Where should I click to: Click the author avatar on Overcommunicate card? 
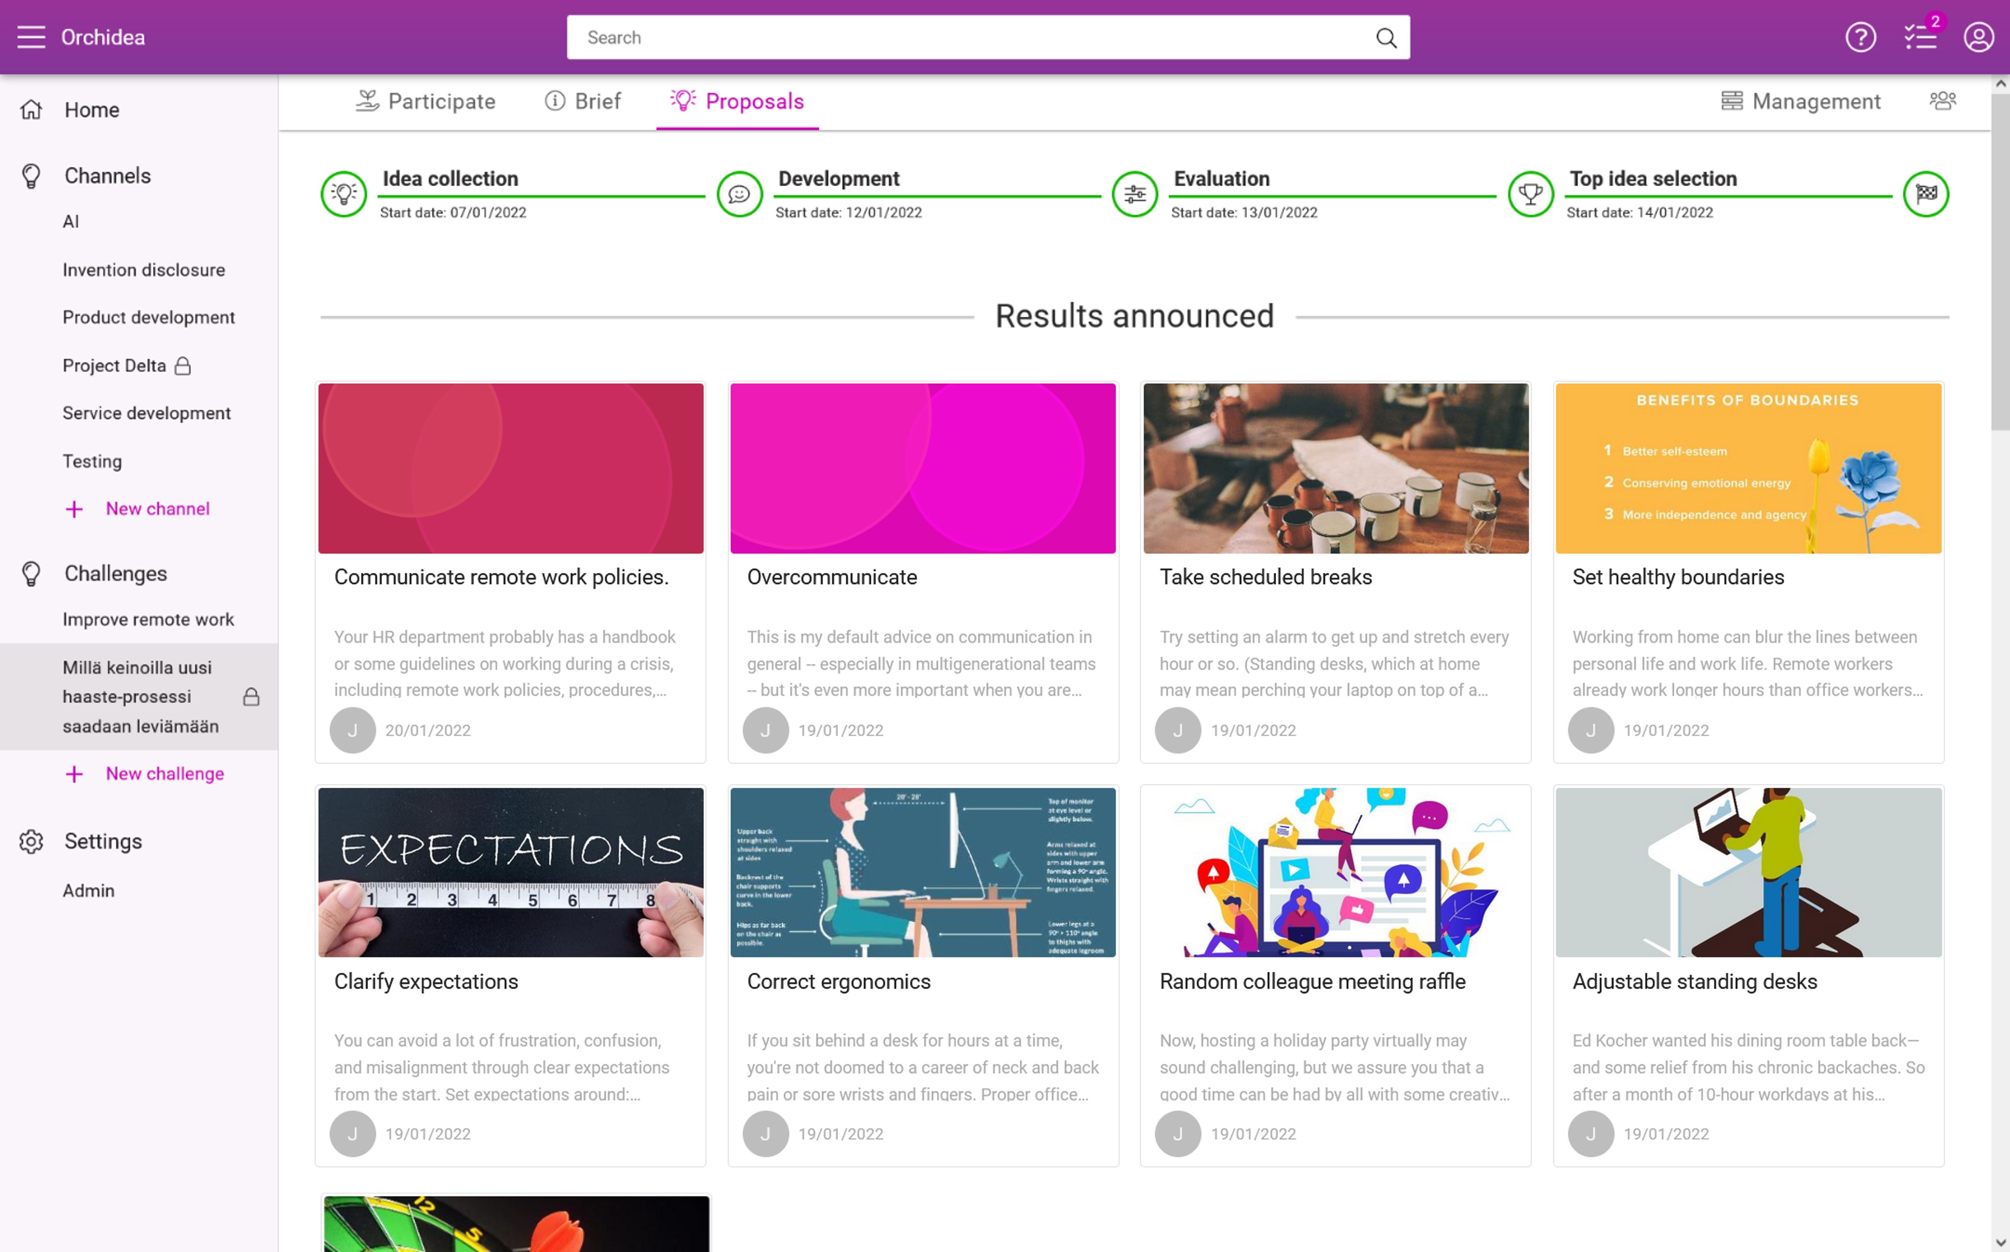click(x=765, y=730)
